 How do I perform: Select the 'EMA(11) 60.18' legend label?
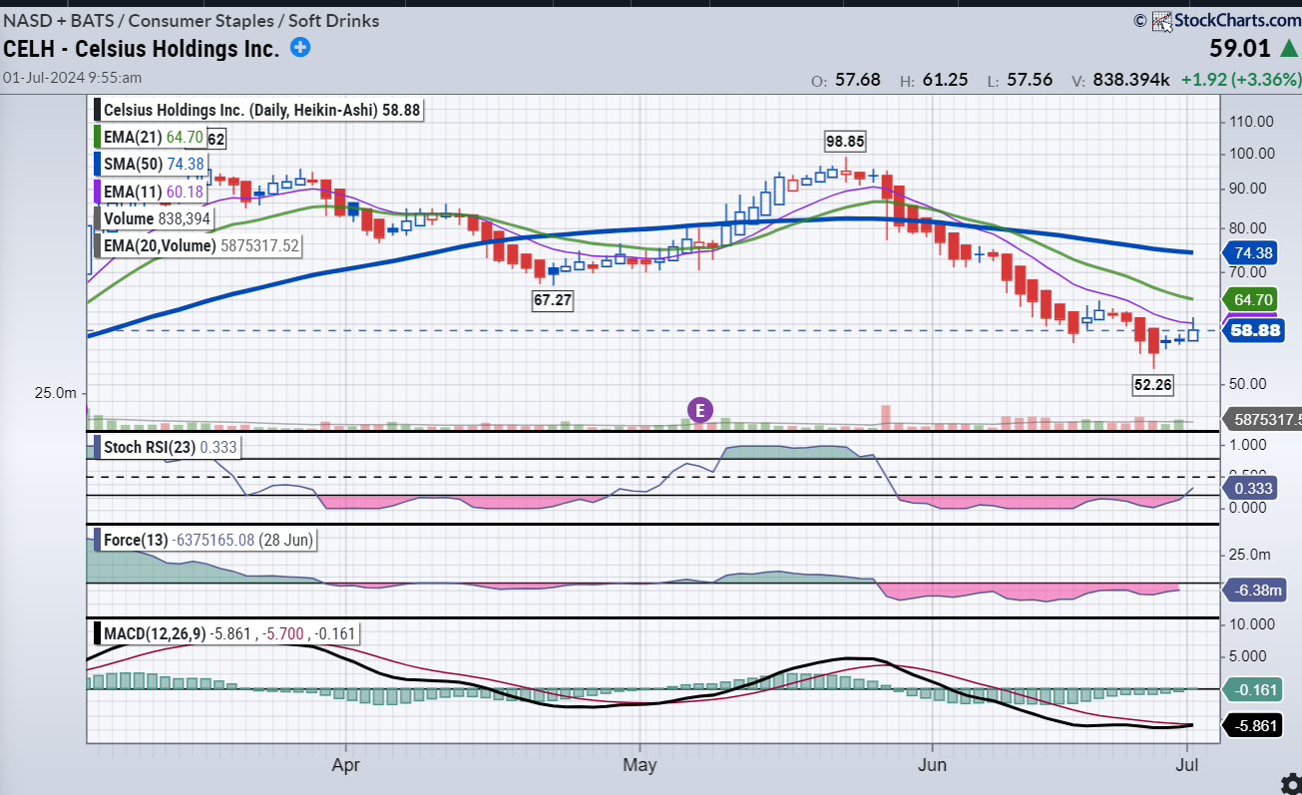(150, 192)
